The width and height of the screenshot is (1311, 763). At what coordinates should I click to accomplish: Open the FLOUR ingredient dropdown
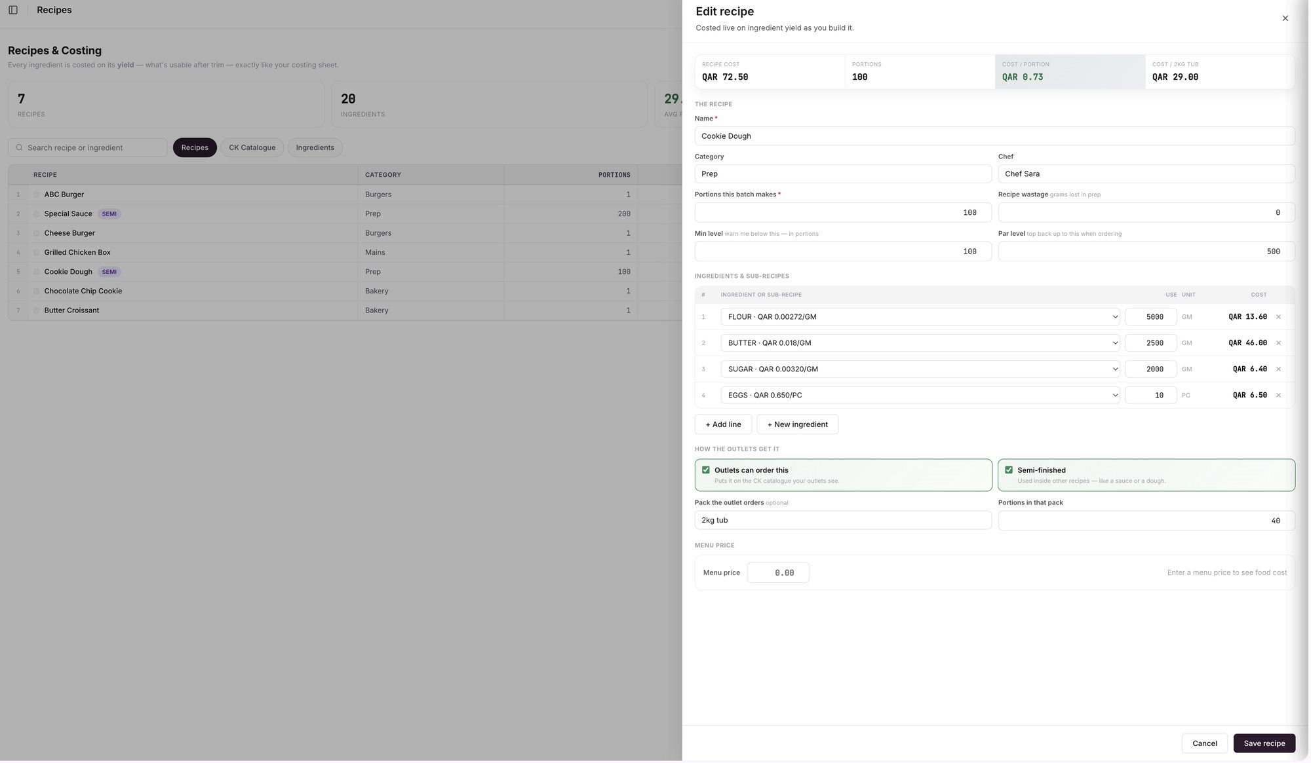click(x=920, y=317)
